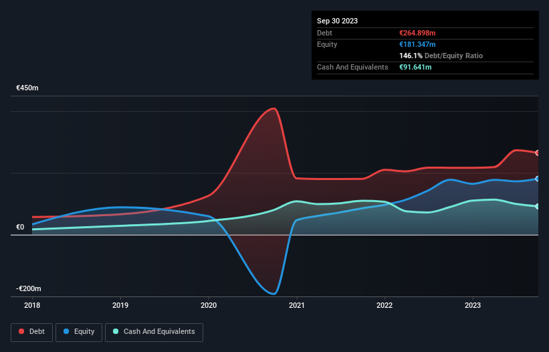Click the debt peak in late 2020
This screenshot has width=549, height=352.
click(273, 109)
